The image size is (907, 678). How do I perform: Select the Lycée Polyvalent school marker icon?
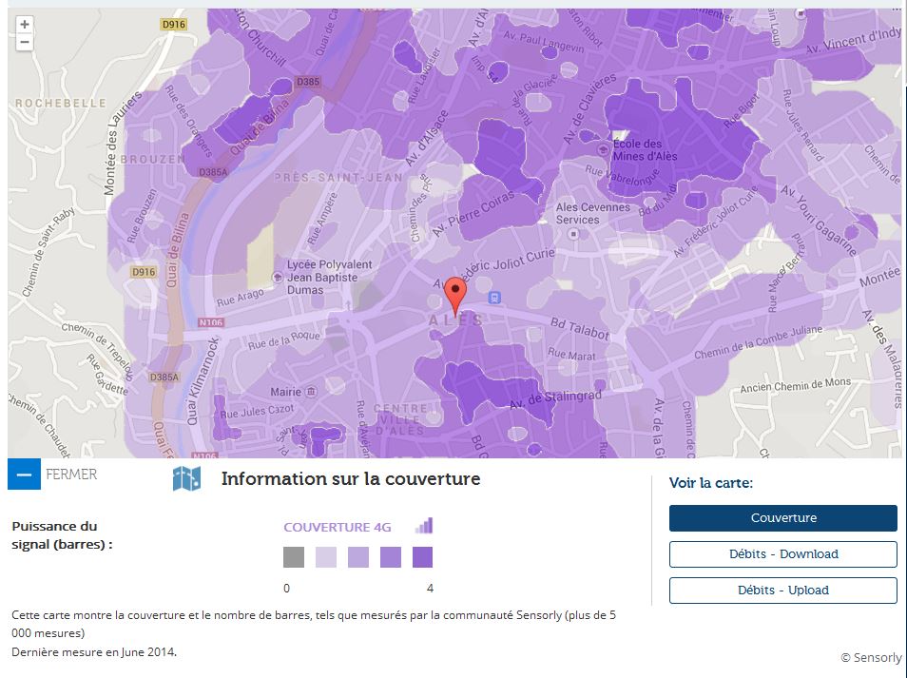(276, 278)
